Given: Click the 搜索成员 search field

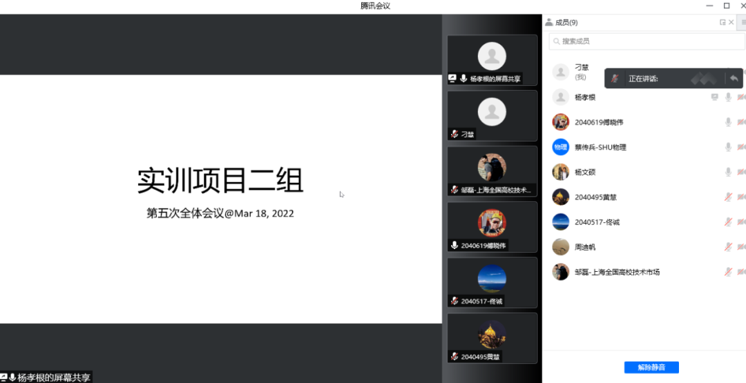Looking at the screenshot, I should (647, 41).
